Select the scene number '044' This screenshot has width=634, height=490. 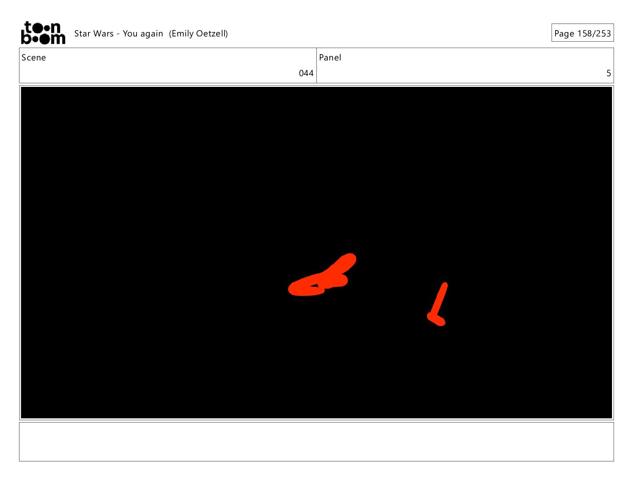[306, 73]
